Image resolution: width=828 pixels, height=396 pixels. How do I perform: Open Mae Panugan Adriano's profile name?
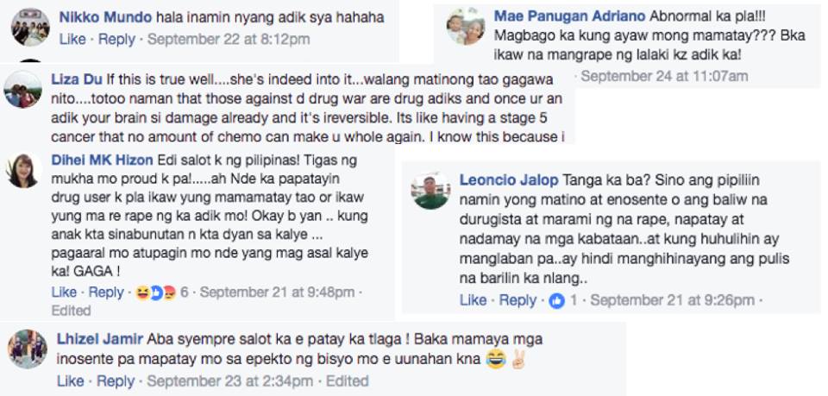(x=566, y=16)
